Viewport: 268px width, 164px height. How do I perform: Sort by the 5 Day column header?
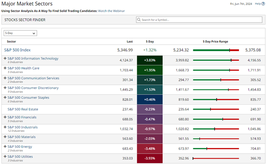coord(150,41)
